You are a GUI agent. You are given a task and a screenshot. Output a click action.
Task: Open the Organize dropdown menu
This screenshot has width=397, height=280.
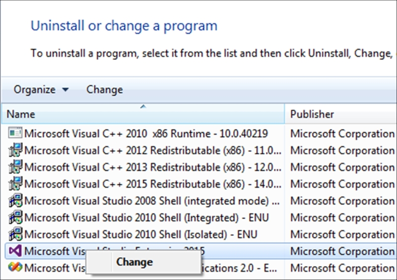point(41,90)
